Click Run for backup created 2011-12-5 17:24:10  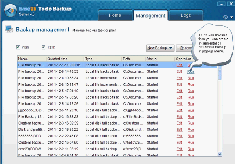click(x=191, y=91)
